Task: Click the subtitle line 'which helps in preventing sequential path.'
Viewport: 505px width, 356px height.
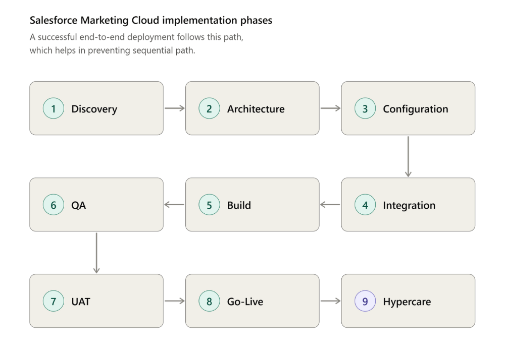Action: (x=113, y=50)
